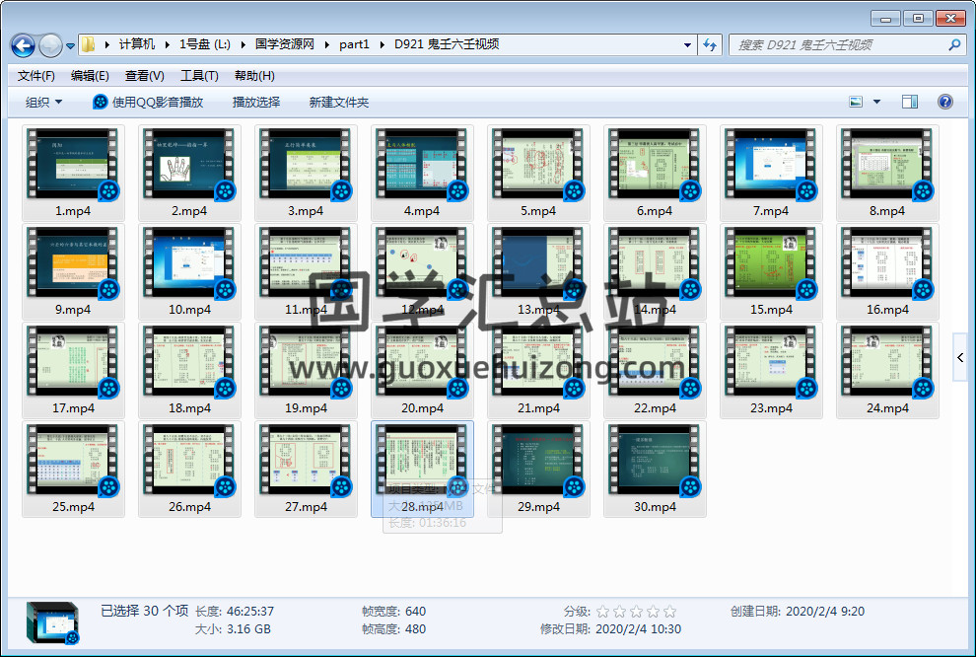Select video file 6.mp4
The height and width of the screenshot is (657, 976).
[x=655, y=173]
